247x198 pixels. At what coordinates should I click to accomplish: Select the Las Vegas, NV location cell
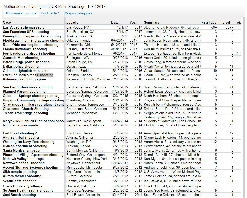(88, 27)
